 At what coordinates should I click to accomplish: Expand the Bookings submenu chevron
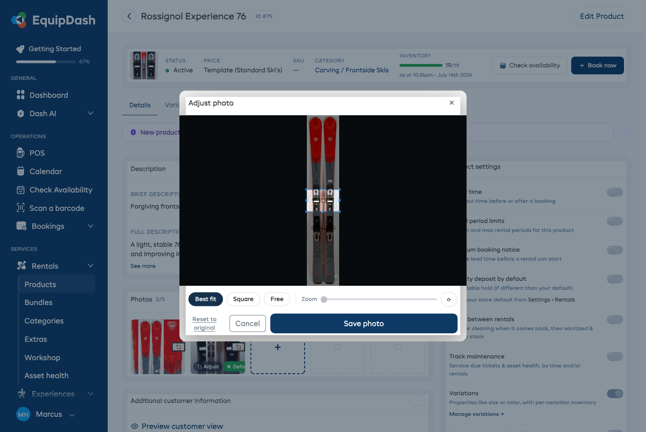tap(91, 226)
